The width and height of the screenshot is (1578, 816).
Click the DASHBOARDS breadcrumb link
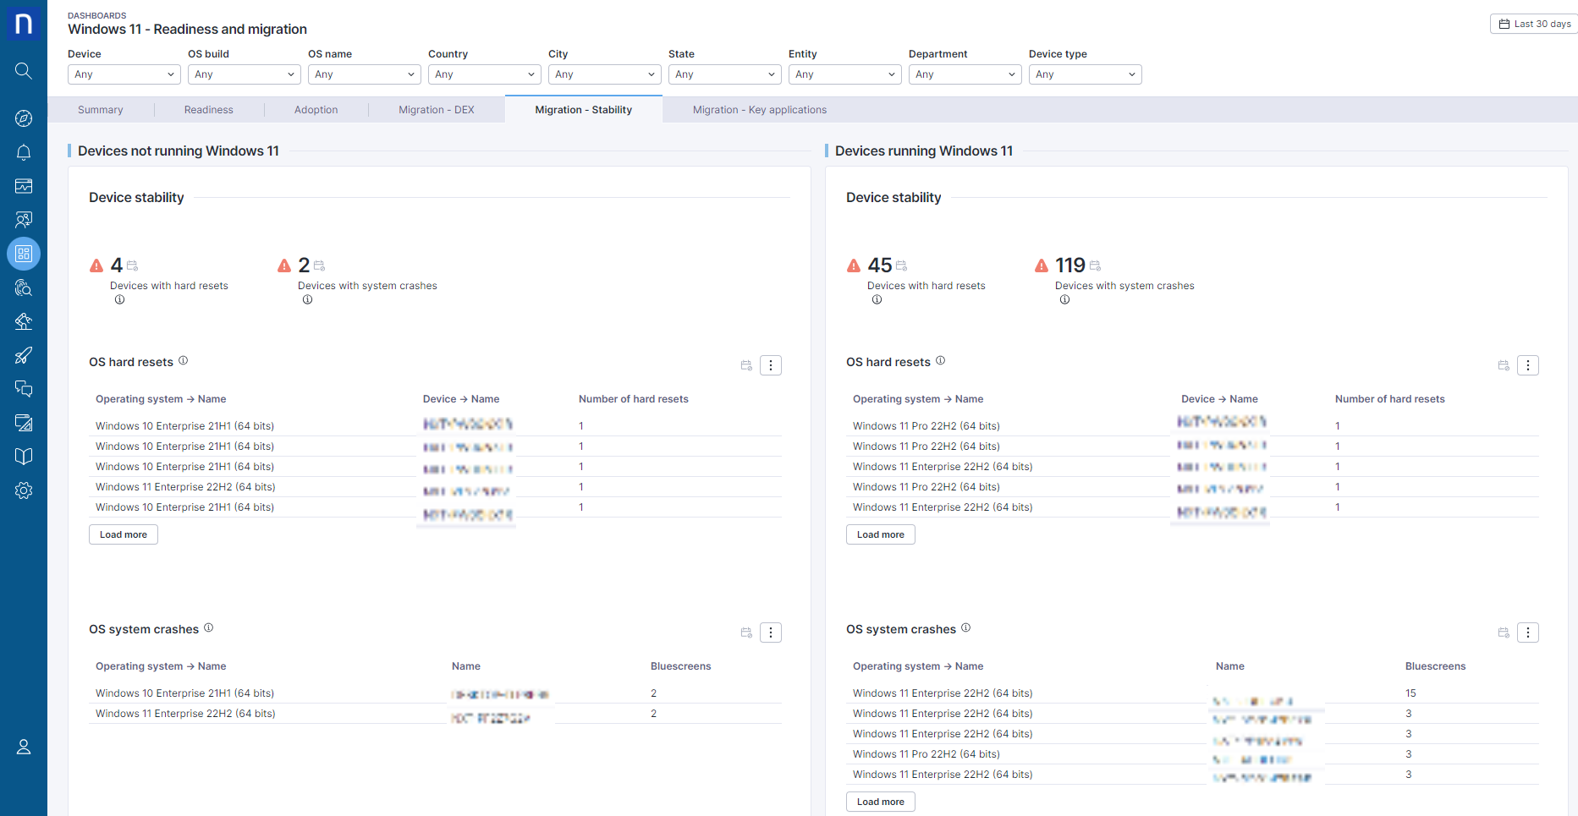97,15
